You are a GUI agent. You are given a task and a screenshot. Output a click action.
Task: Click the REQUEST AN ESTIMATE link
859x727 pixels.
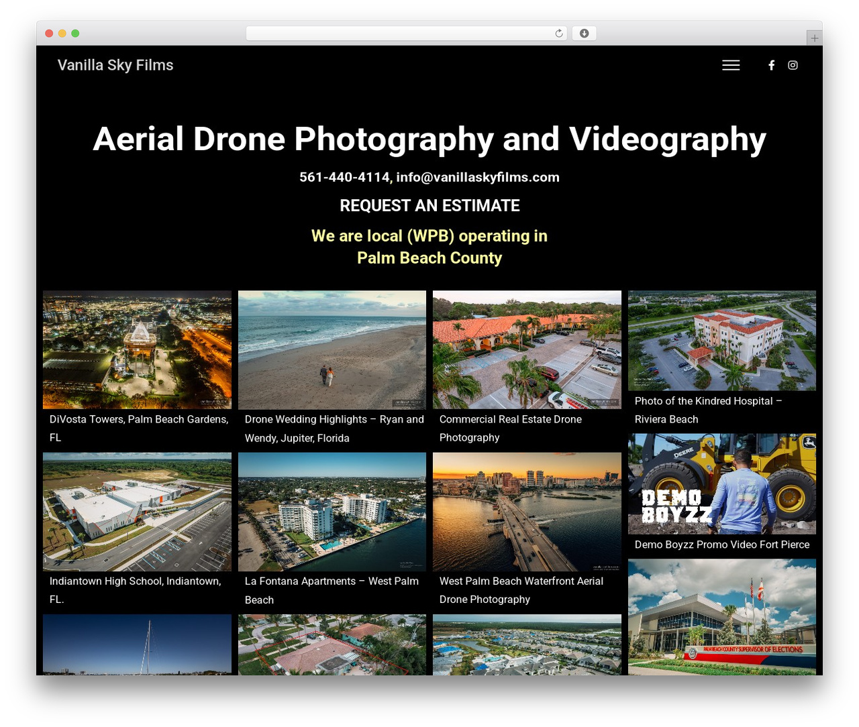click(x=429, y=206)
